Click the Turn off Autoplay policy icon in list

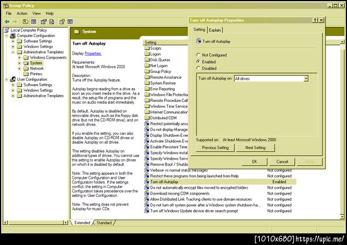click(x=147, y=182)
